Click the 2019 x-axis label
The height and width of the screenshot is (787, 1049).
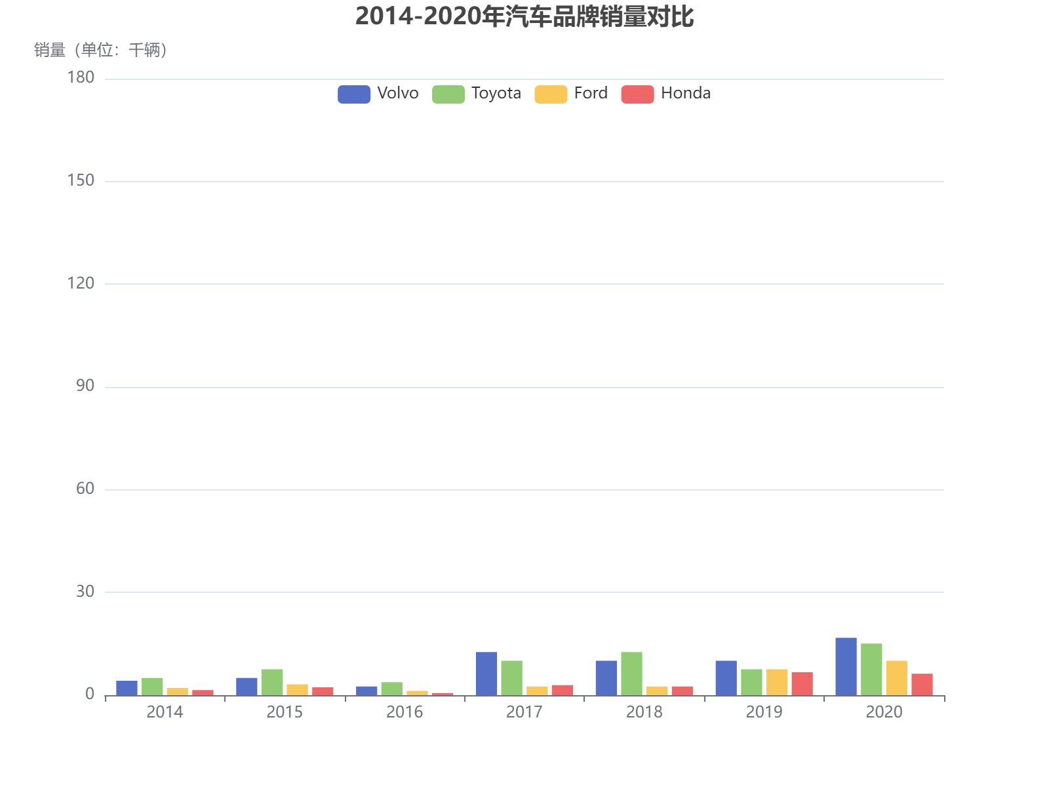[764, 712]
